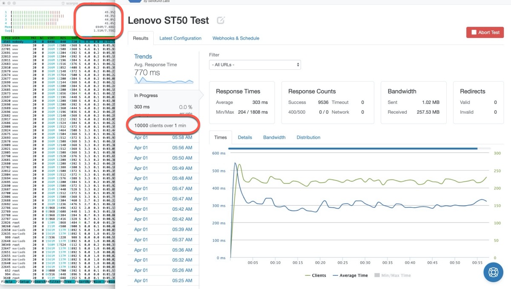Open the Webhooks & Schedule tab
This screenshot has height=289, width=511.
235,38
